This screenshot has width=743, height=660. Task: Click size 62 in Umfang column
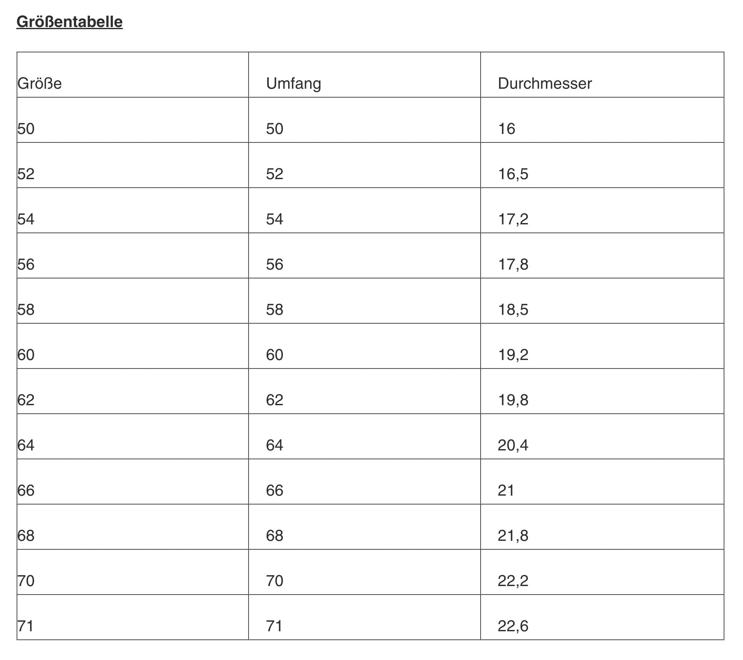coord(274,400)
